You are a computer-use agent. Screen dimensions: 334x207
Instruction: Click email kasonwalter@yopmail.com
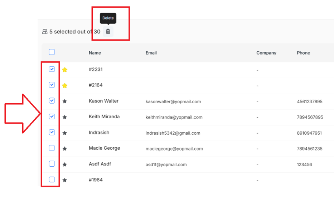(x=173, y=102)
